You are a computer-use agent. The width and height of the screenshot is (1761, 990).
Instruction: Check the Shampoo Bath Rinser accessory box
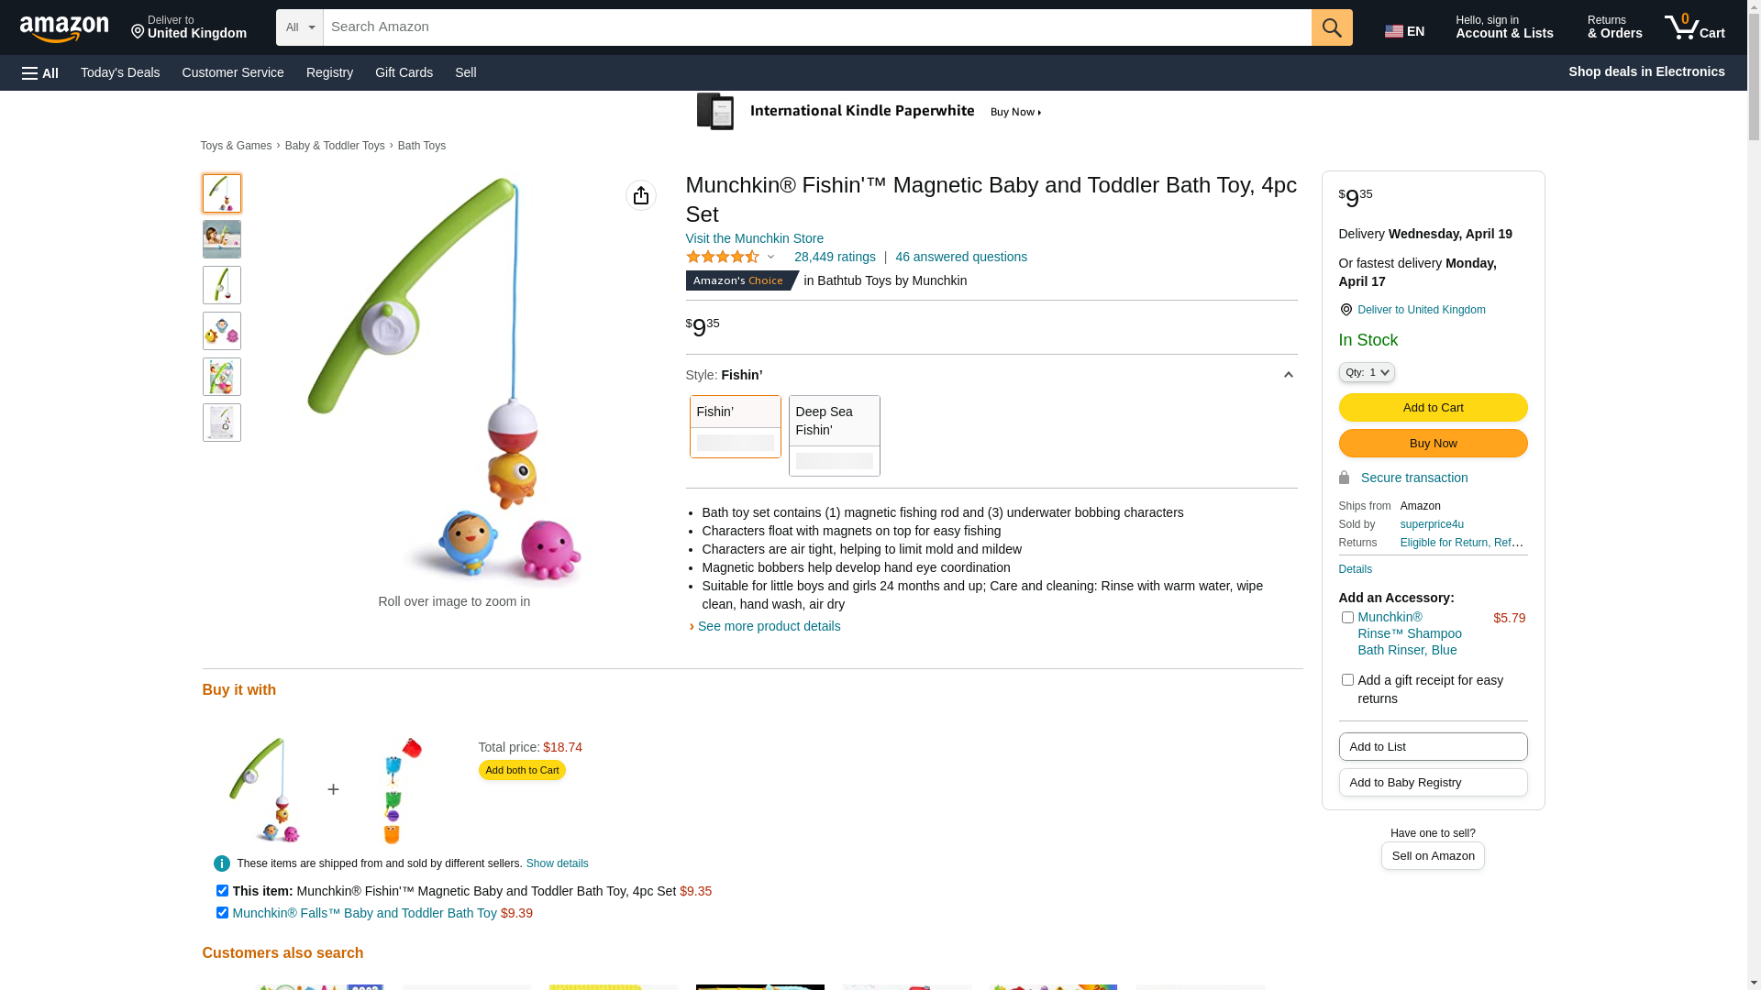point(1347,618)
